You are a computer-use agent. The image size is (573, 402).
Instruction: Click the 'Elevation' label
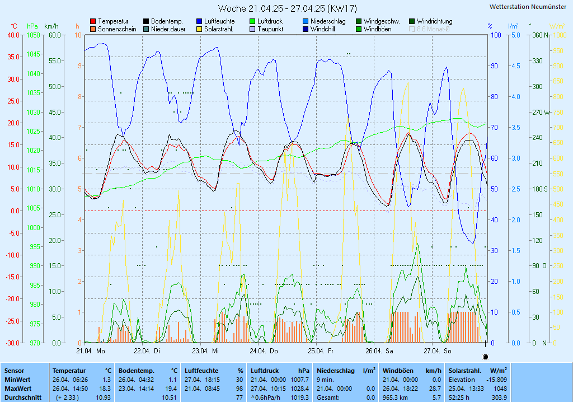click(x=462, y=380)
